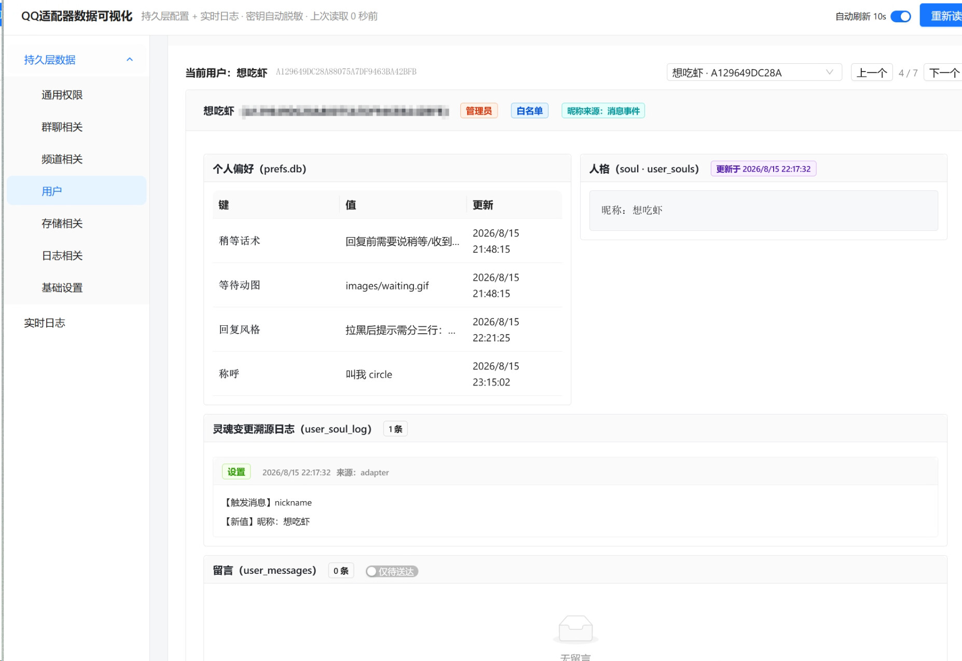Open 频道相关 in the sidebar
This screenshot has height=661, width=962.
coord(77,159)
